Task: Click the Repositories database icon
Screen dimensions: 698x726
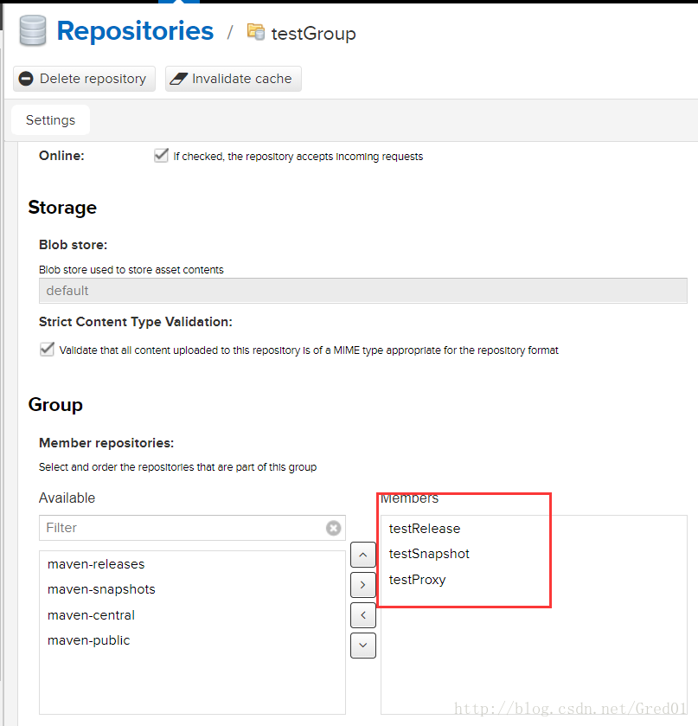Action: [x=33, y=31]
